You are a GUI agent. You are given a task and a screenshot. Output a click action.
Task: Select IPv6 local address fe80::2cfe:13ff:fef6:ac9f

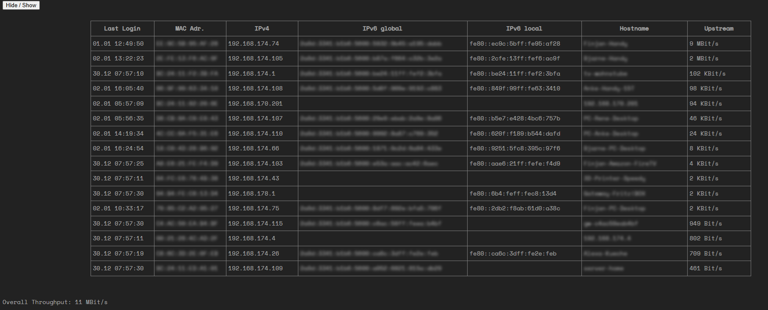tap(515, 58)
